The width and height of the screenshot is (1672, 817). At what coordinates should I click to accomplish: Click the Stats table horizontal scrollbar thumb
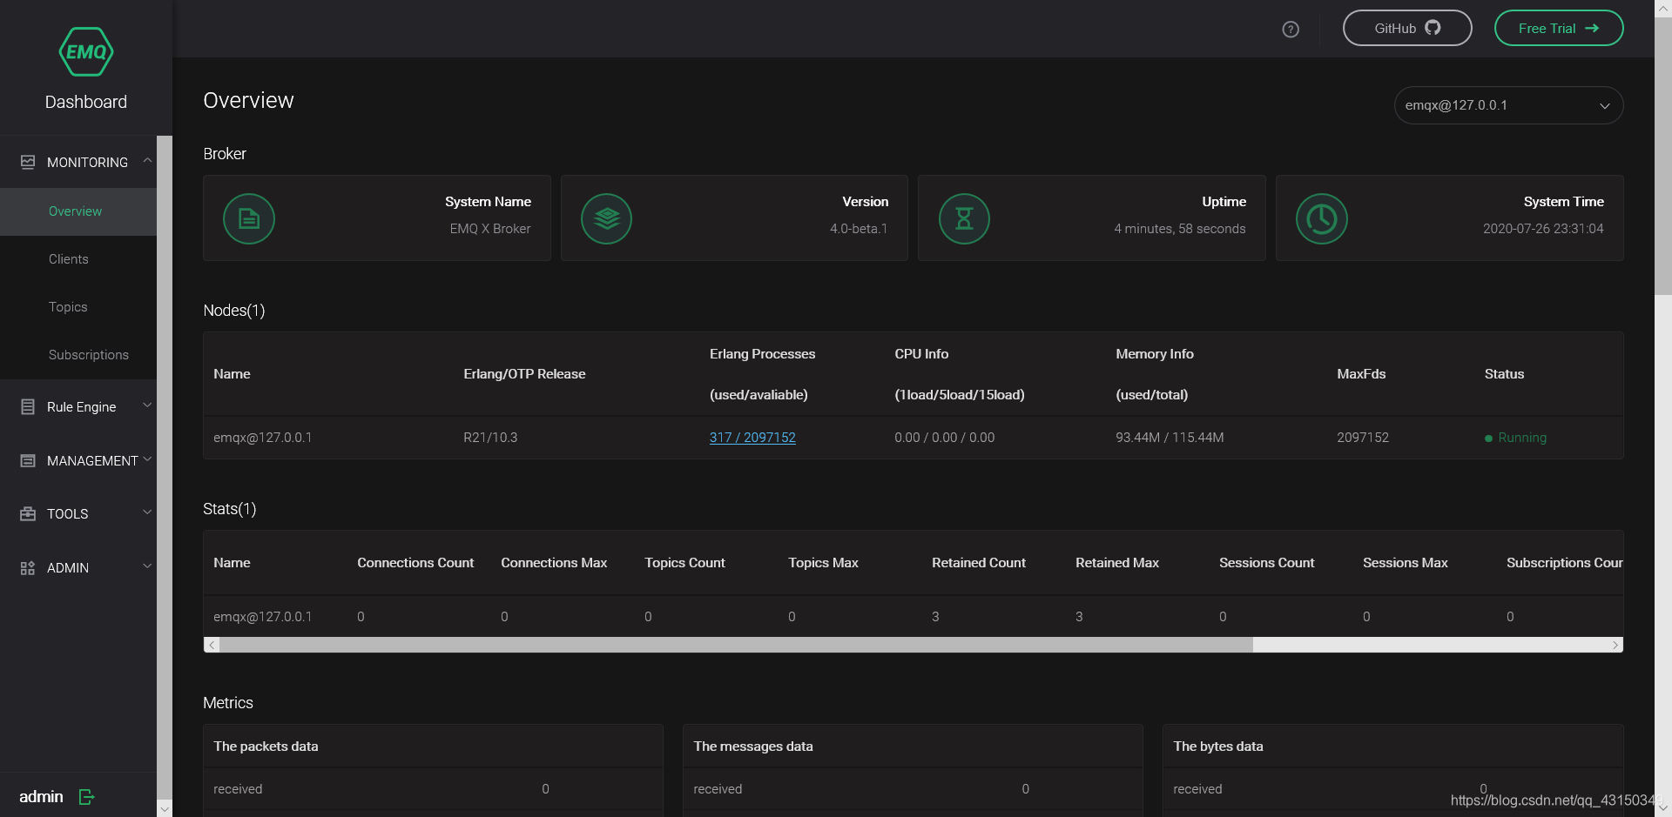pos(736,645)
